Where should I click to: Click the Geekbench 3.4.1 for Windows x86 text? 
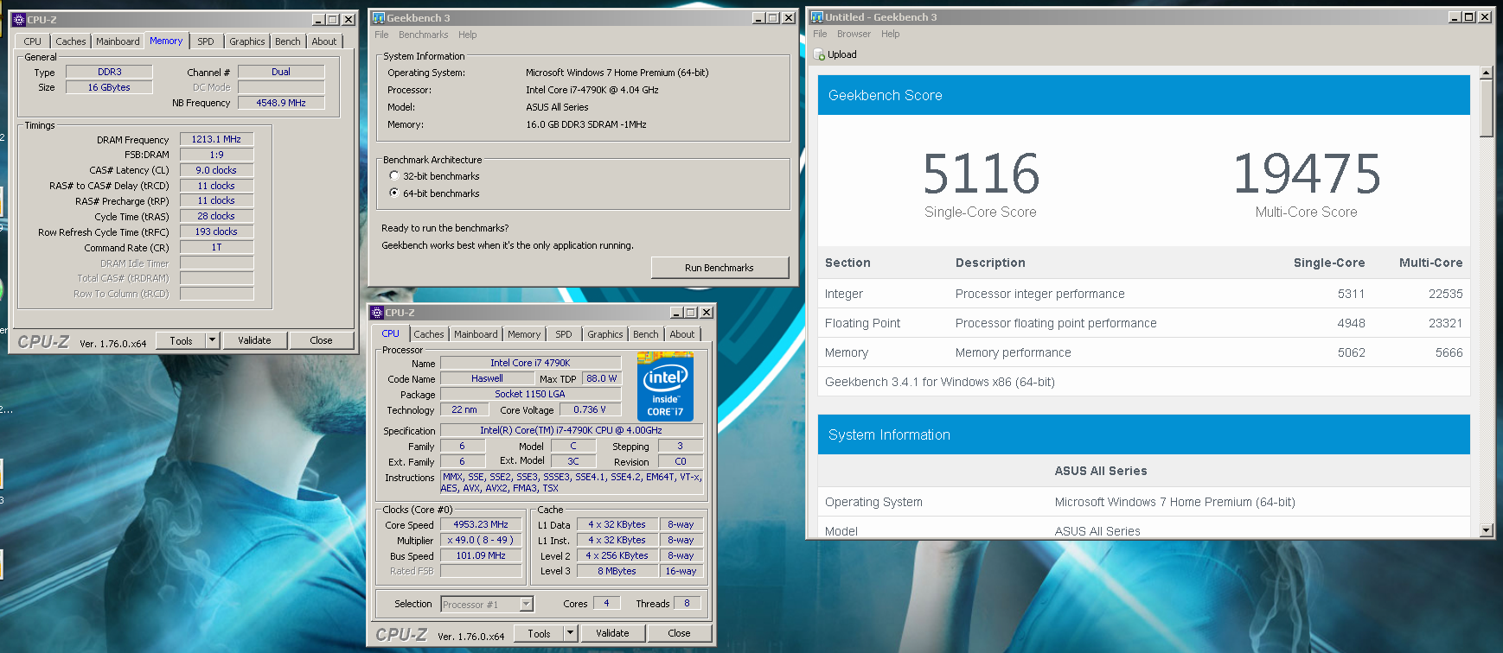coord(940,382)
